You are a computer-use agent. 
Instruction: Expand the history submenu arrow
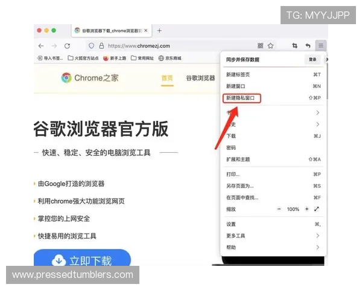pos(317,124)
